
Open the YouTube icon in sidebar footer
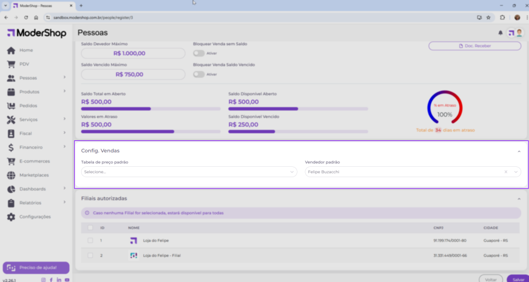[x=67, y=279]
